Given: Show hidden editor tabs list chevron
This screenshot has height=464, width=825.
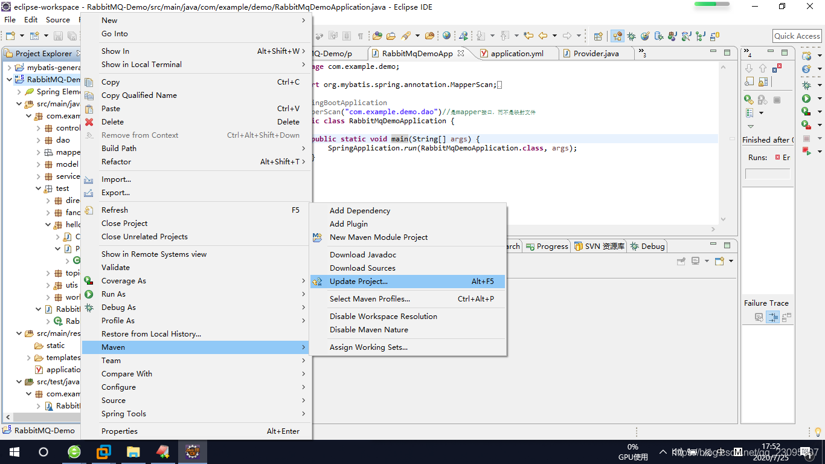Looking at the screenshot, I should [x=642, y=53].
